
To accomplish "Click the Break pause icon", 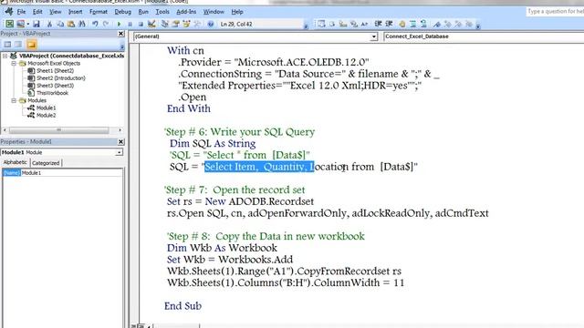I will [130, 25].
